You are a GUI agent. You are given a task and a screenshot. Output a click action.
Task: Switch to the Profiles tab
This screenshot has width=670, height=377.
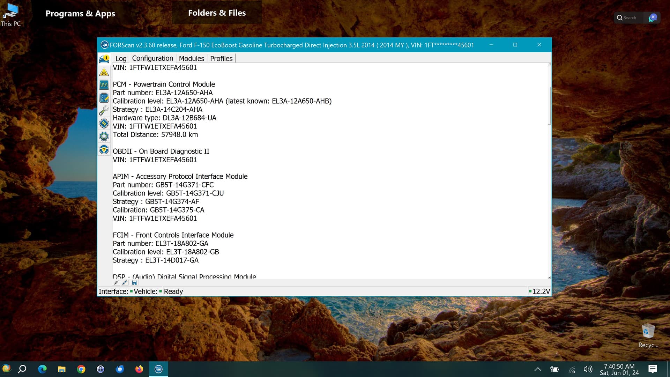(x=221, y=58)
